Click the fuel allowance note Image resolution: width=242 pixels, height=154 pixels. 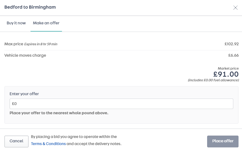[213, 80]
